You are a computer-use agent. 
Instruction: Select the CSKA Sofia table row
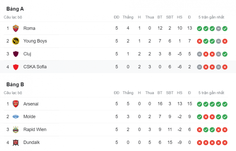pyautogui.click(x=118, y=67)
